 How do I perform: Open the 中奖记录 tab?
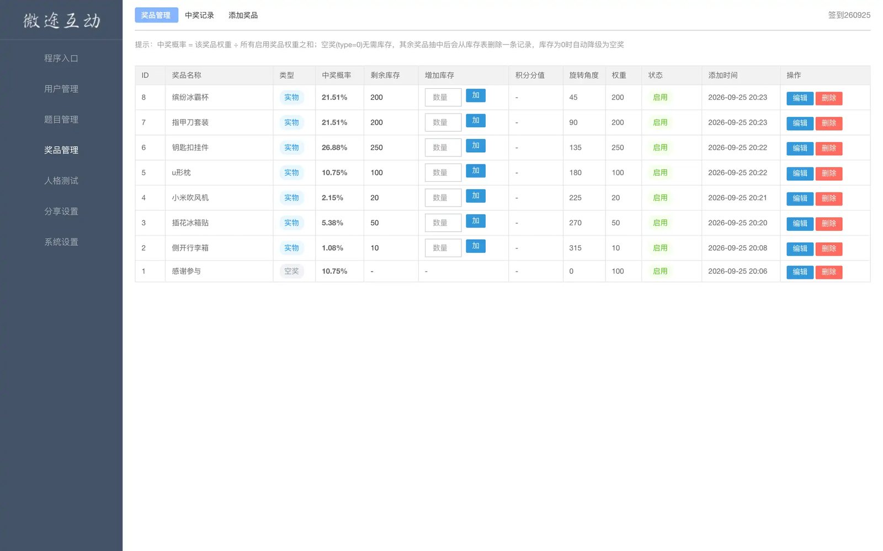[x=199, y=15]
